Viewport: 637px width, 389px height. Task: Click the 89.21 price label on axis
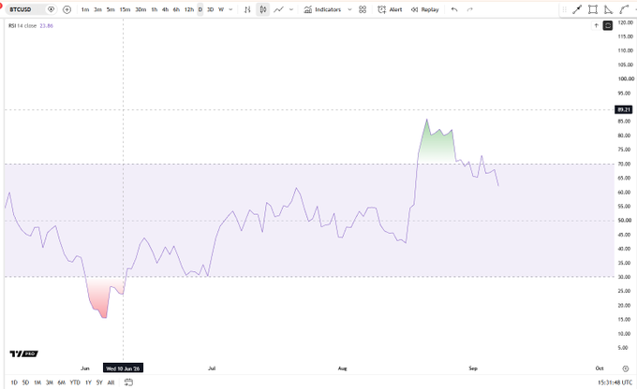624,109
